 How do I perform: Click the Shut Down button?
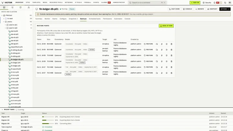174,9
